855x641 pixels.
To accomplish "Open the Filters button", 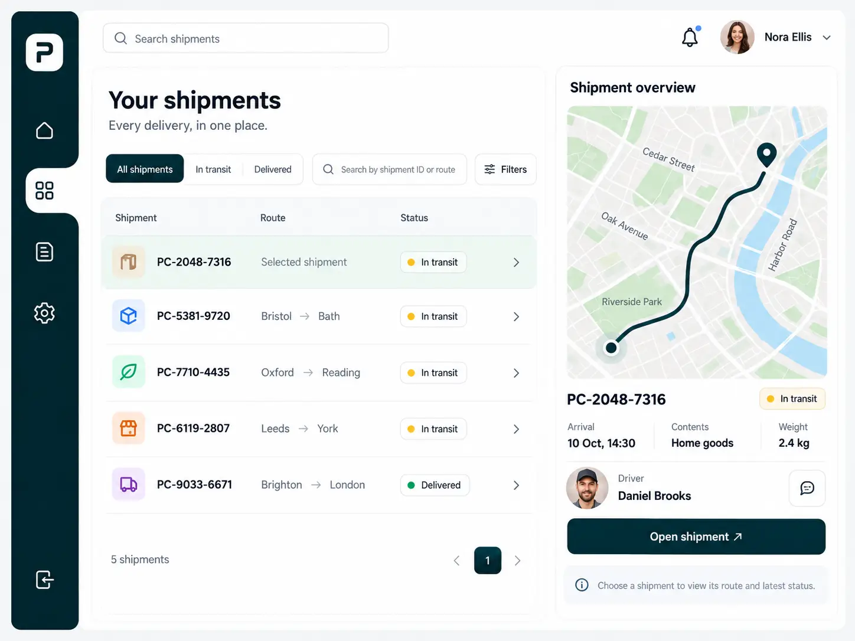I will 505,169.
